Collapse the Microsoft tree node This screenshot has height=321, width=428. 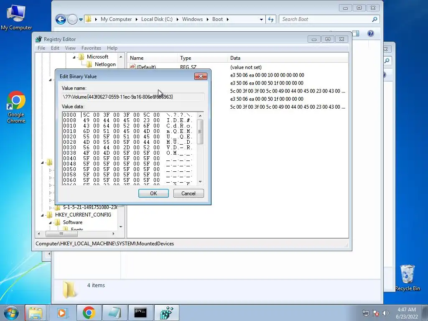tap(74, 57)
